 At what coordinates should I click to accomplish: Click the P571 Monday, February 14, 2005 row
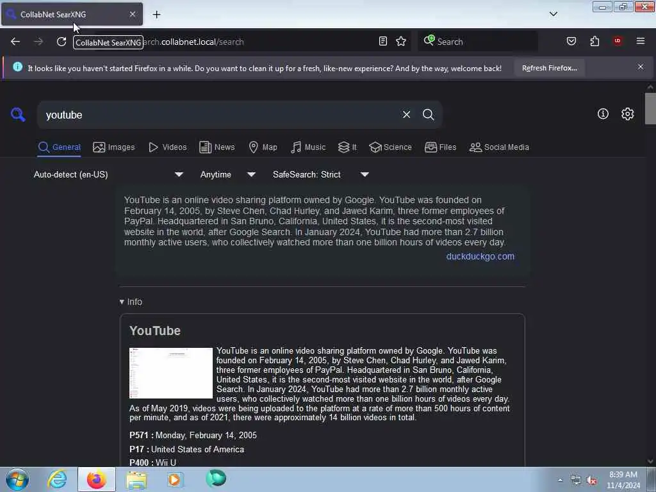(x=193, y=435)
